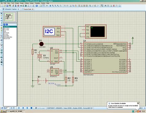
Task: Click the msp430 taskbar window button
Action: [x=16, y=111]
